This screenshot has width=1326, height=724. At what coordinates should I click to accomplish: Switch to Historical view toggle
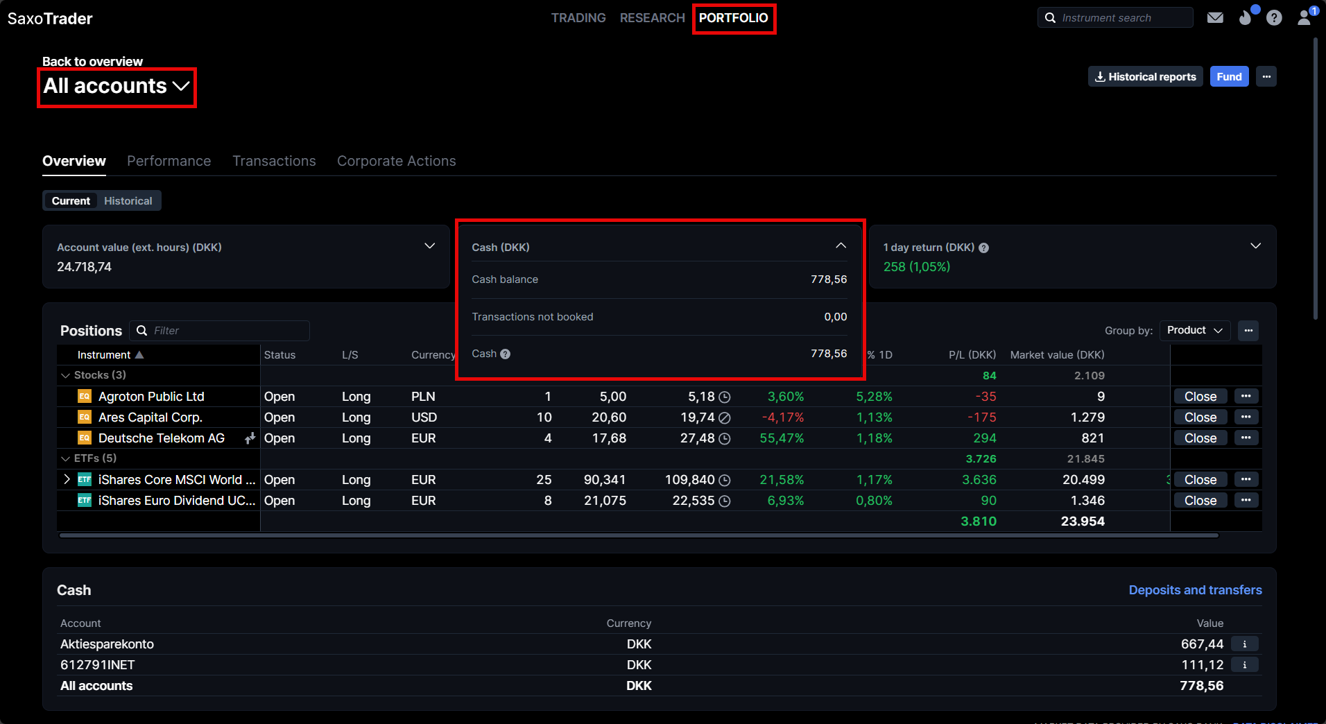pos(128,201)
